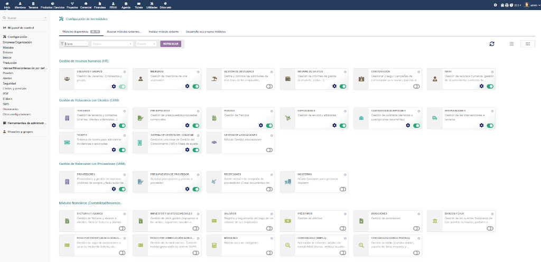
Task: Open the gear settings for Proveedores module
Action: 114,189
